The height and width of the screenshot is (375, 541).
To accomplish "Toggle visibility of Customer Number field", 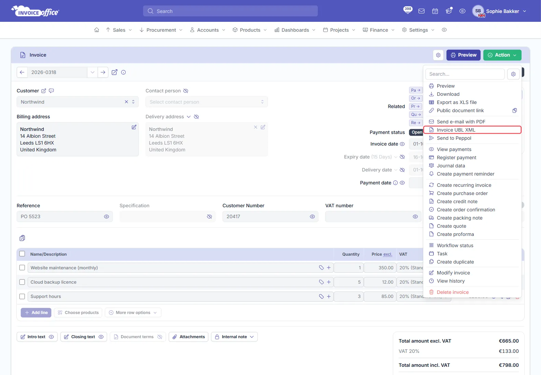I will [x=312, y=216].
